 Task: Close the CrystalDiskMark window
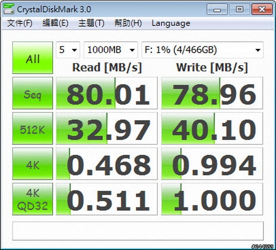(x=262, y=9)
